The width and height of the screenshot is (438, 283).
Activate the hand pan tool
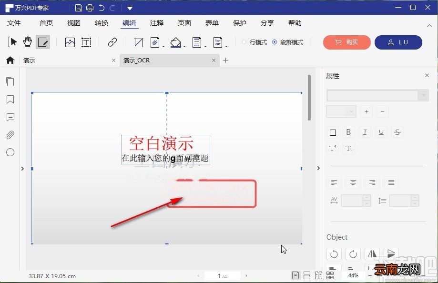[27, 42]
